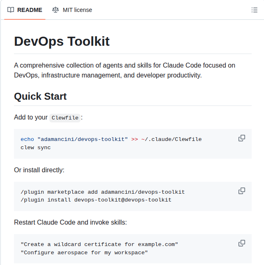Image resolution: width=264 pixels, height=265 pixels.
Task: Click the echo "adamancini/devops-toolkit" line
Action: pyautogui.click(x=111, y=139)
